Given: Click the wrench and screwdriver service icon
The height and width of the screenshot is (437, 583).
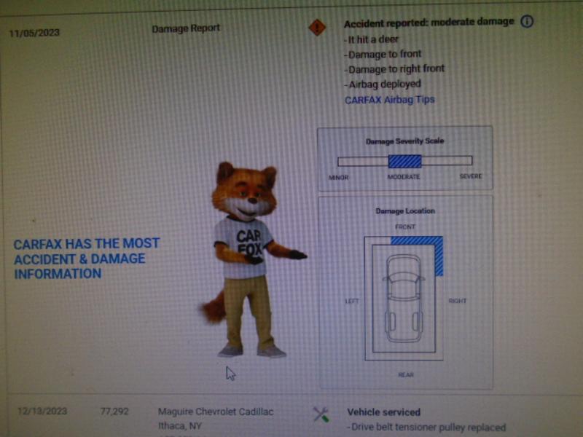Looking at the screenshot, I should 321,414.
